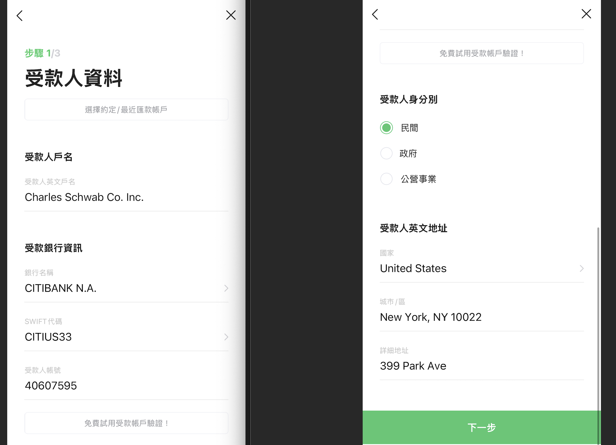Click left panel 免費試用受款帳戶驗證 button

coord(126,423)
